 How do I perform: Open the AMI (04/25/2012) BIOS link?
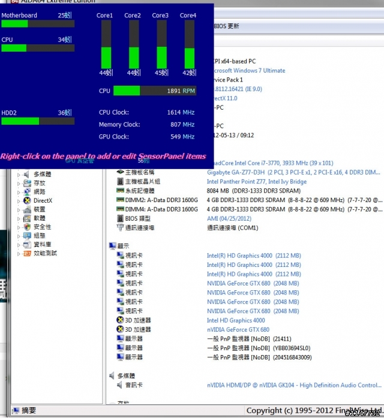pyautogui.click(x=229, y=219)
